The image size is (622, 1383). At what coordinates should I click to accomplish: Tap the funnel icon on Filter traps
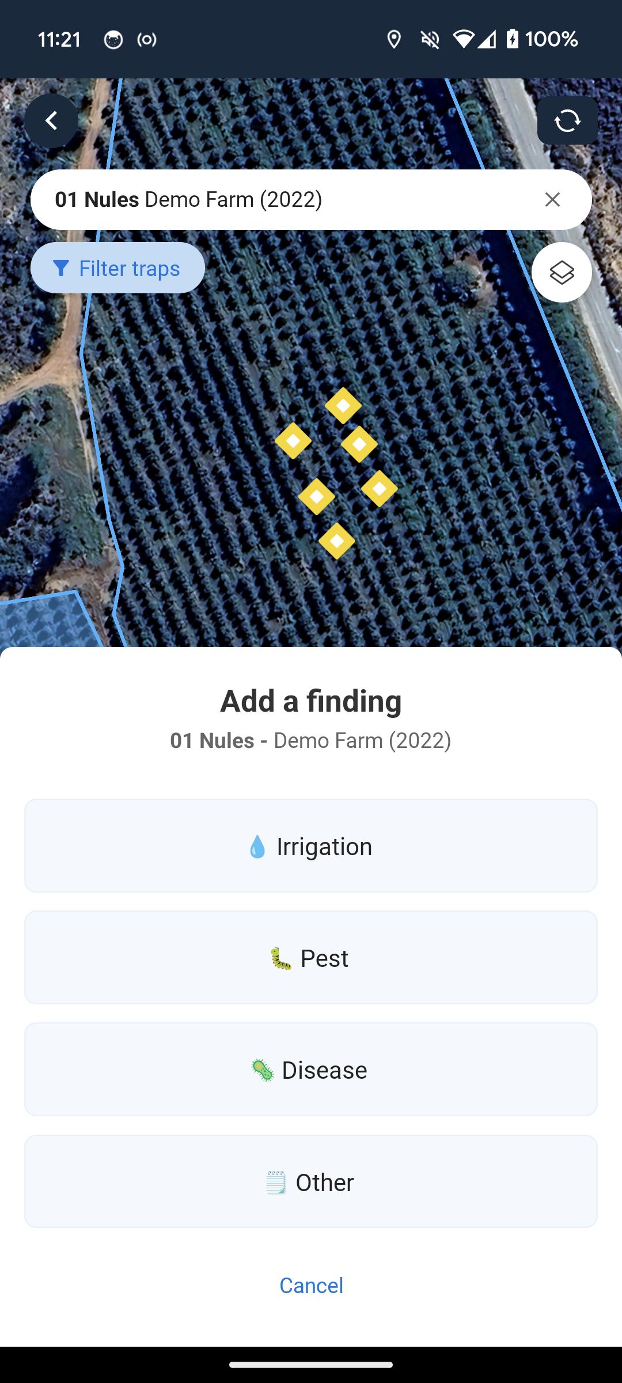[x=61, y=268]
